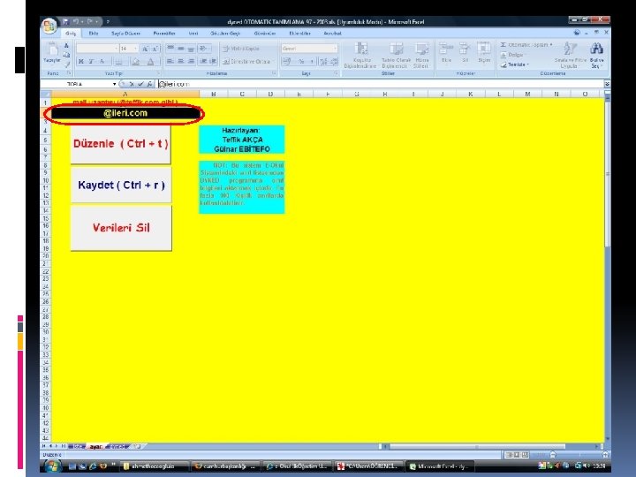
Task: Toggle align text left
Action: (x=170, y=61)
